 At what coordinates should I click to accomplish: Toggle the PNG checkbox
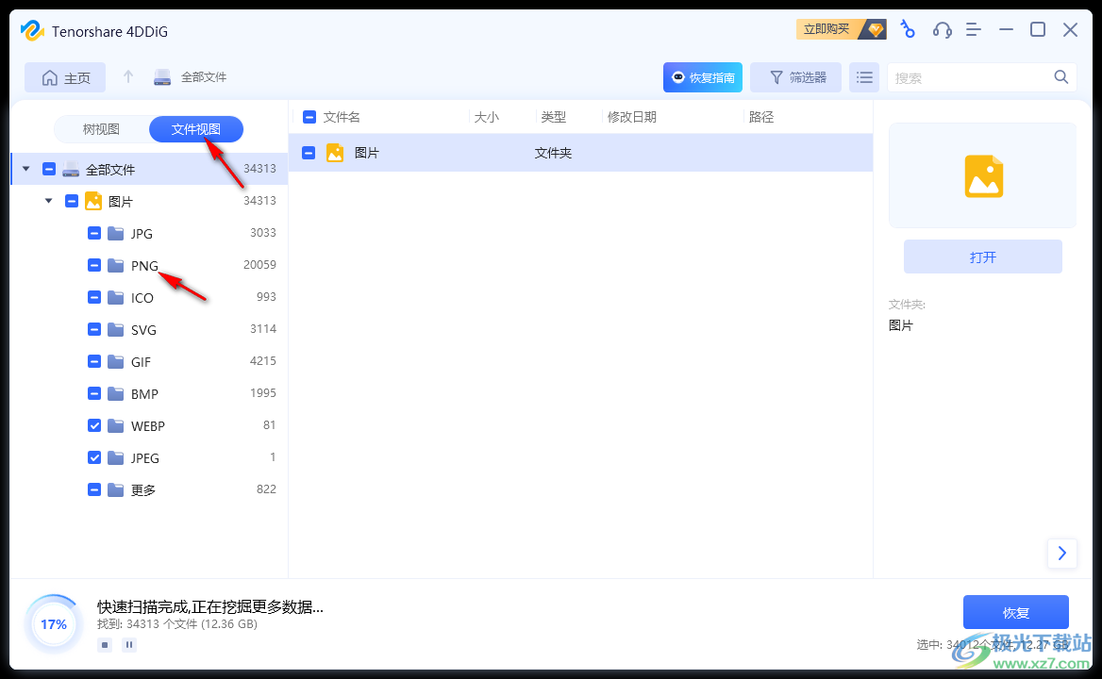point(94,265)
